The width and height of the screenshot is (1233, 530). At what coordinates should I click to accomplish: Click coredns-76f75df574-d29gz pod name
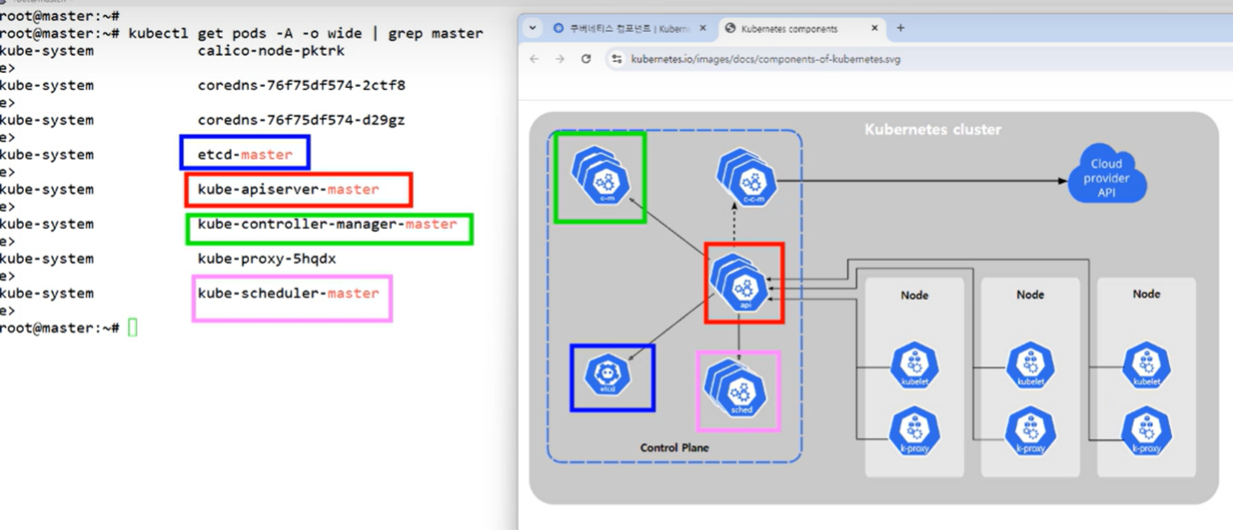[x=301, y=120]
